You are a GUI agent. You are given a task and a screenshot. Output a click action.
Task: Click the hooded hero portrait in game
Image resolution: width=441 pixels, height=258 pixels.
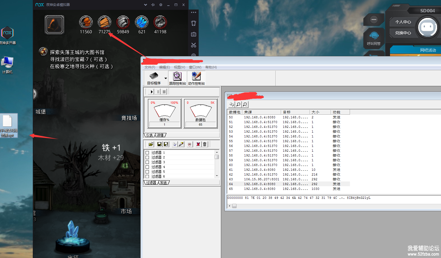54,25
